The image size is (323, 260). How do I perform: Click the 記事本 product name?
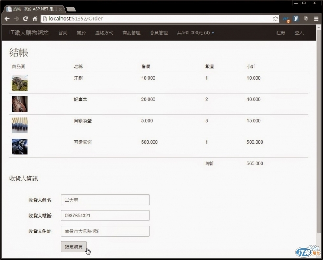[80, 99]
